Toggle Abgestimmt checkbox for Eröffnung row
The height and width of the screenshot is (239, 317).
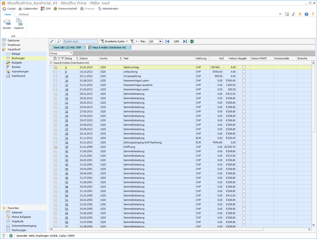click(244, 147)
